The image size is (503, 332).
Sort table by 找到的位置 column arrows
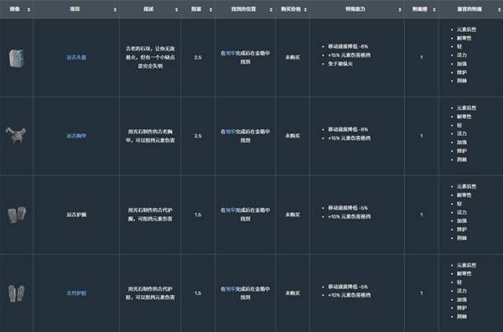tap(271, 9)
